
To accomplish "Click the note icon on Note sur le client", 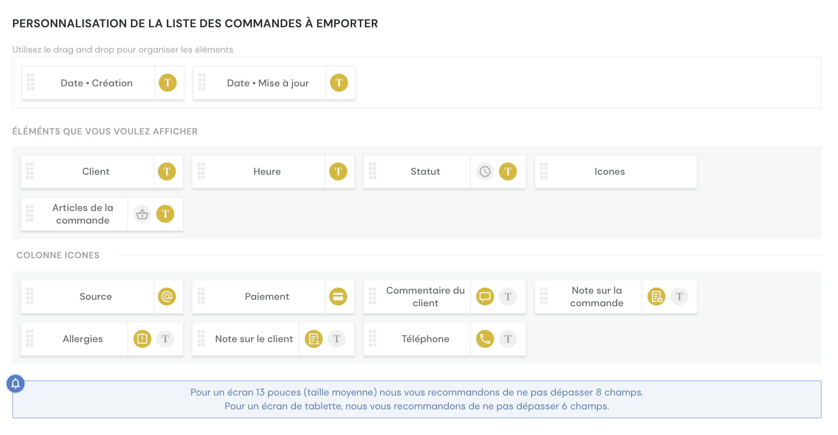I will (313, 338).
